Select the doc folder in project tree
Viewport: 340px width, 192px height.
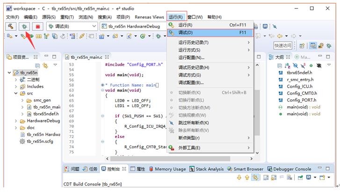coord(30,128)
